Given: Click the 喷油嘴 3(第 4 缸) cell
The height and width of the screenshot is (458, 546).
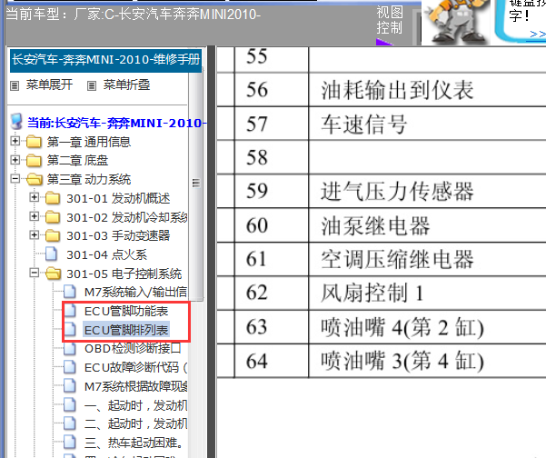Looking at the screenshot, I should coord(427,360).
